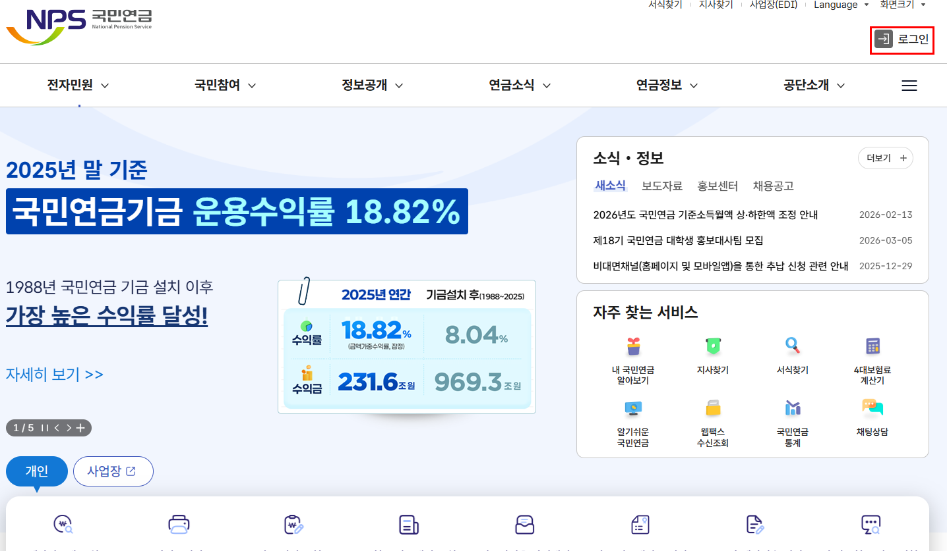The width and height of the screenshot is (947, 551).
Task: Click the 자주 찾는 서비스 heading
Action: pos(646,312)
